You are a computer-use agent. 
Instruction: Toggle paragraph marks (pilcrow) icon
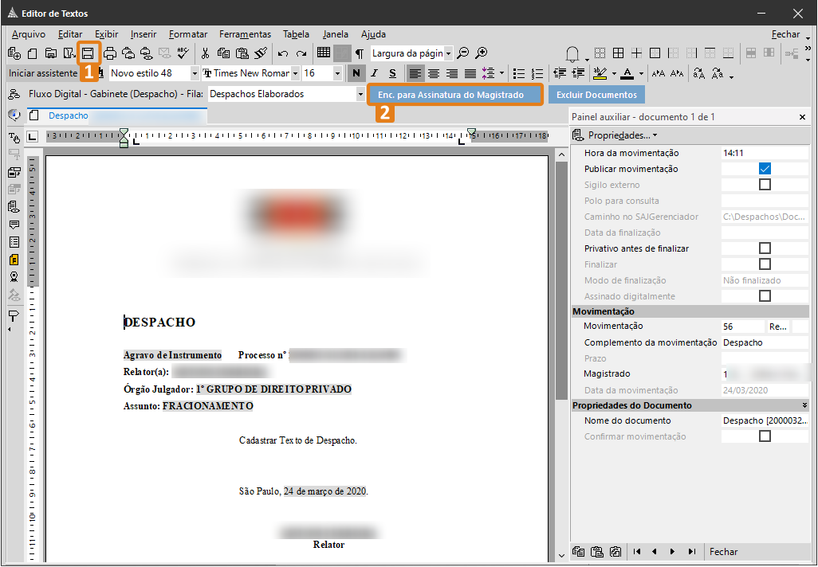coord(360,53)
